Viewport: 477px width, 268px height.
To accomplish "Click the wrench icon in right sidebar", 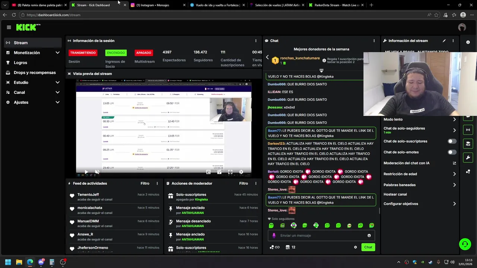I will pos(468,157).
